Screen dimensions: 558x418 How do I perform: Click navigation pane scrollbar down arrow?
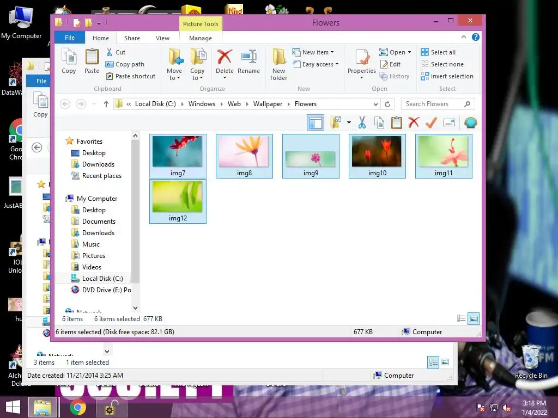[135, 308]
